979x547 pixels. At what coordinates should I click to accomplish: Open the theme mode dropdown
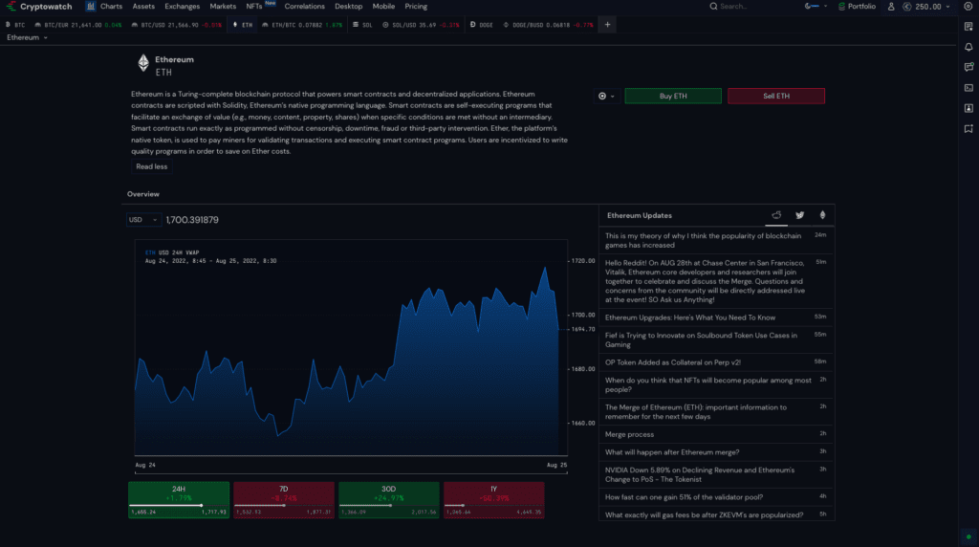click(x=816, y=7)
